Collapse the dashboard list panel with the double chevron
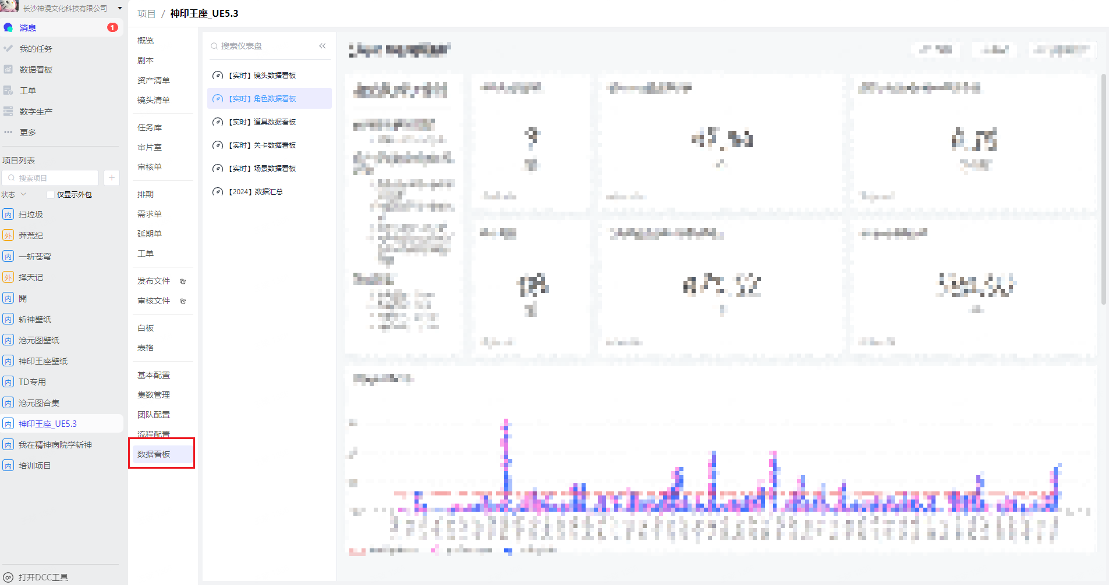 pos(323,46)
